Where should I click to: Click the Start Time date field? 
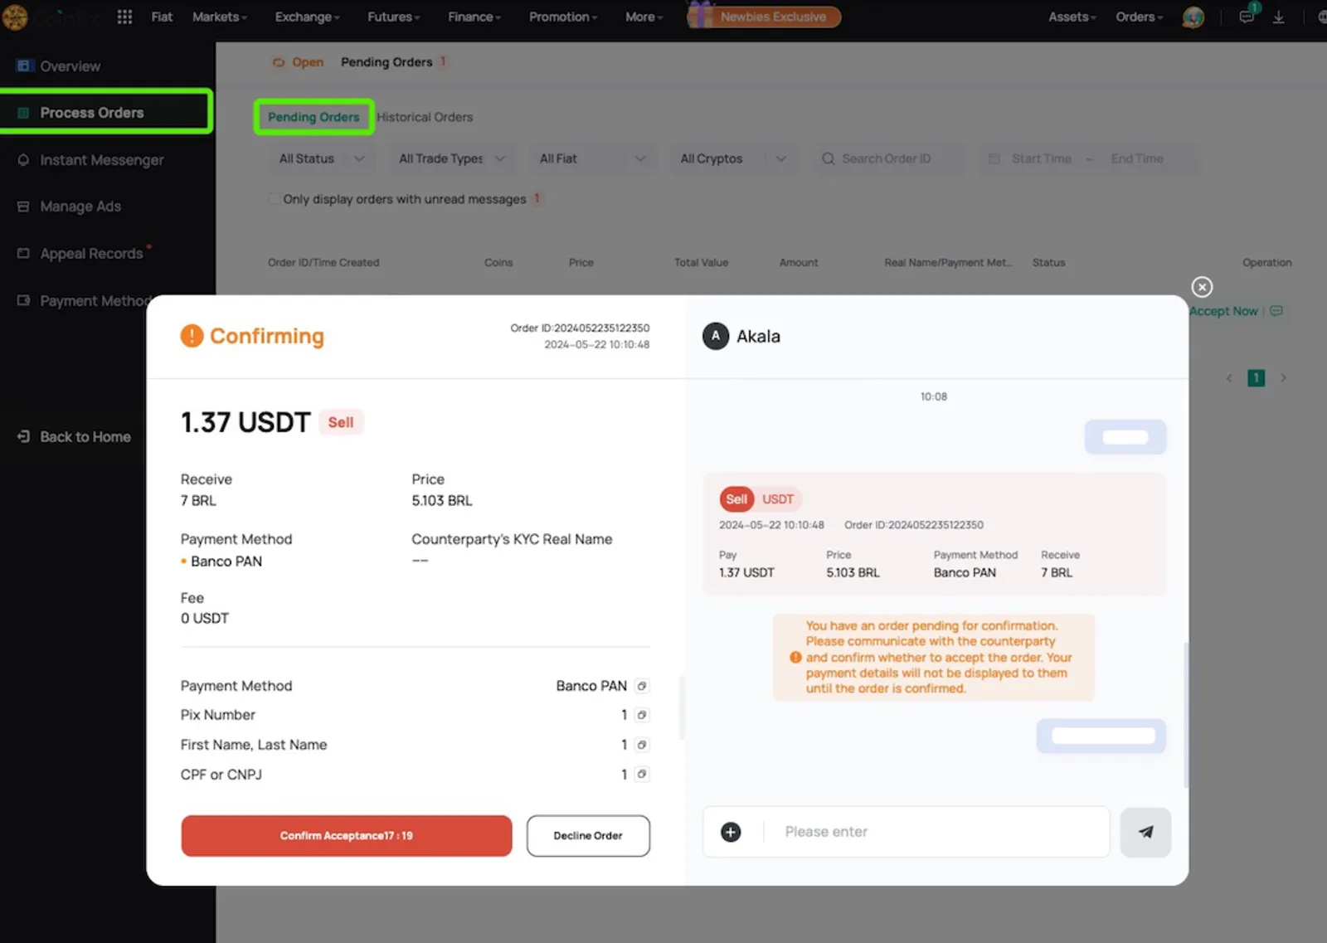pos(1042,158)
